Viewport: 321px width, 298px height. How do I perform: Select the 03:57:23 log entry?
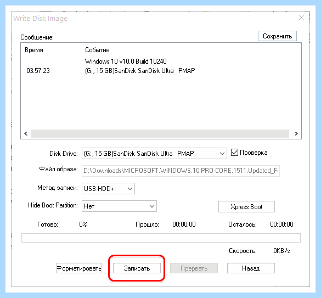coord(38,71)
